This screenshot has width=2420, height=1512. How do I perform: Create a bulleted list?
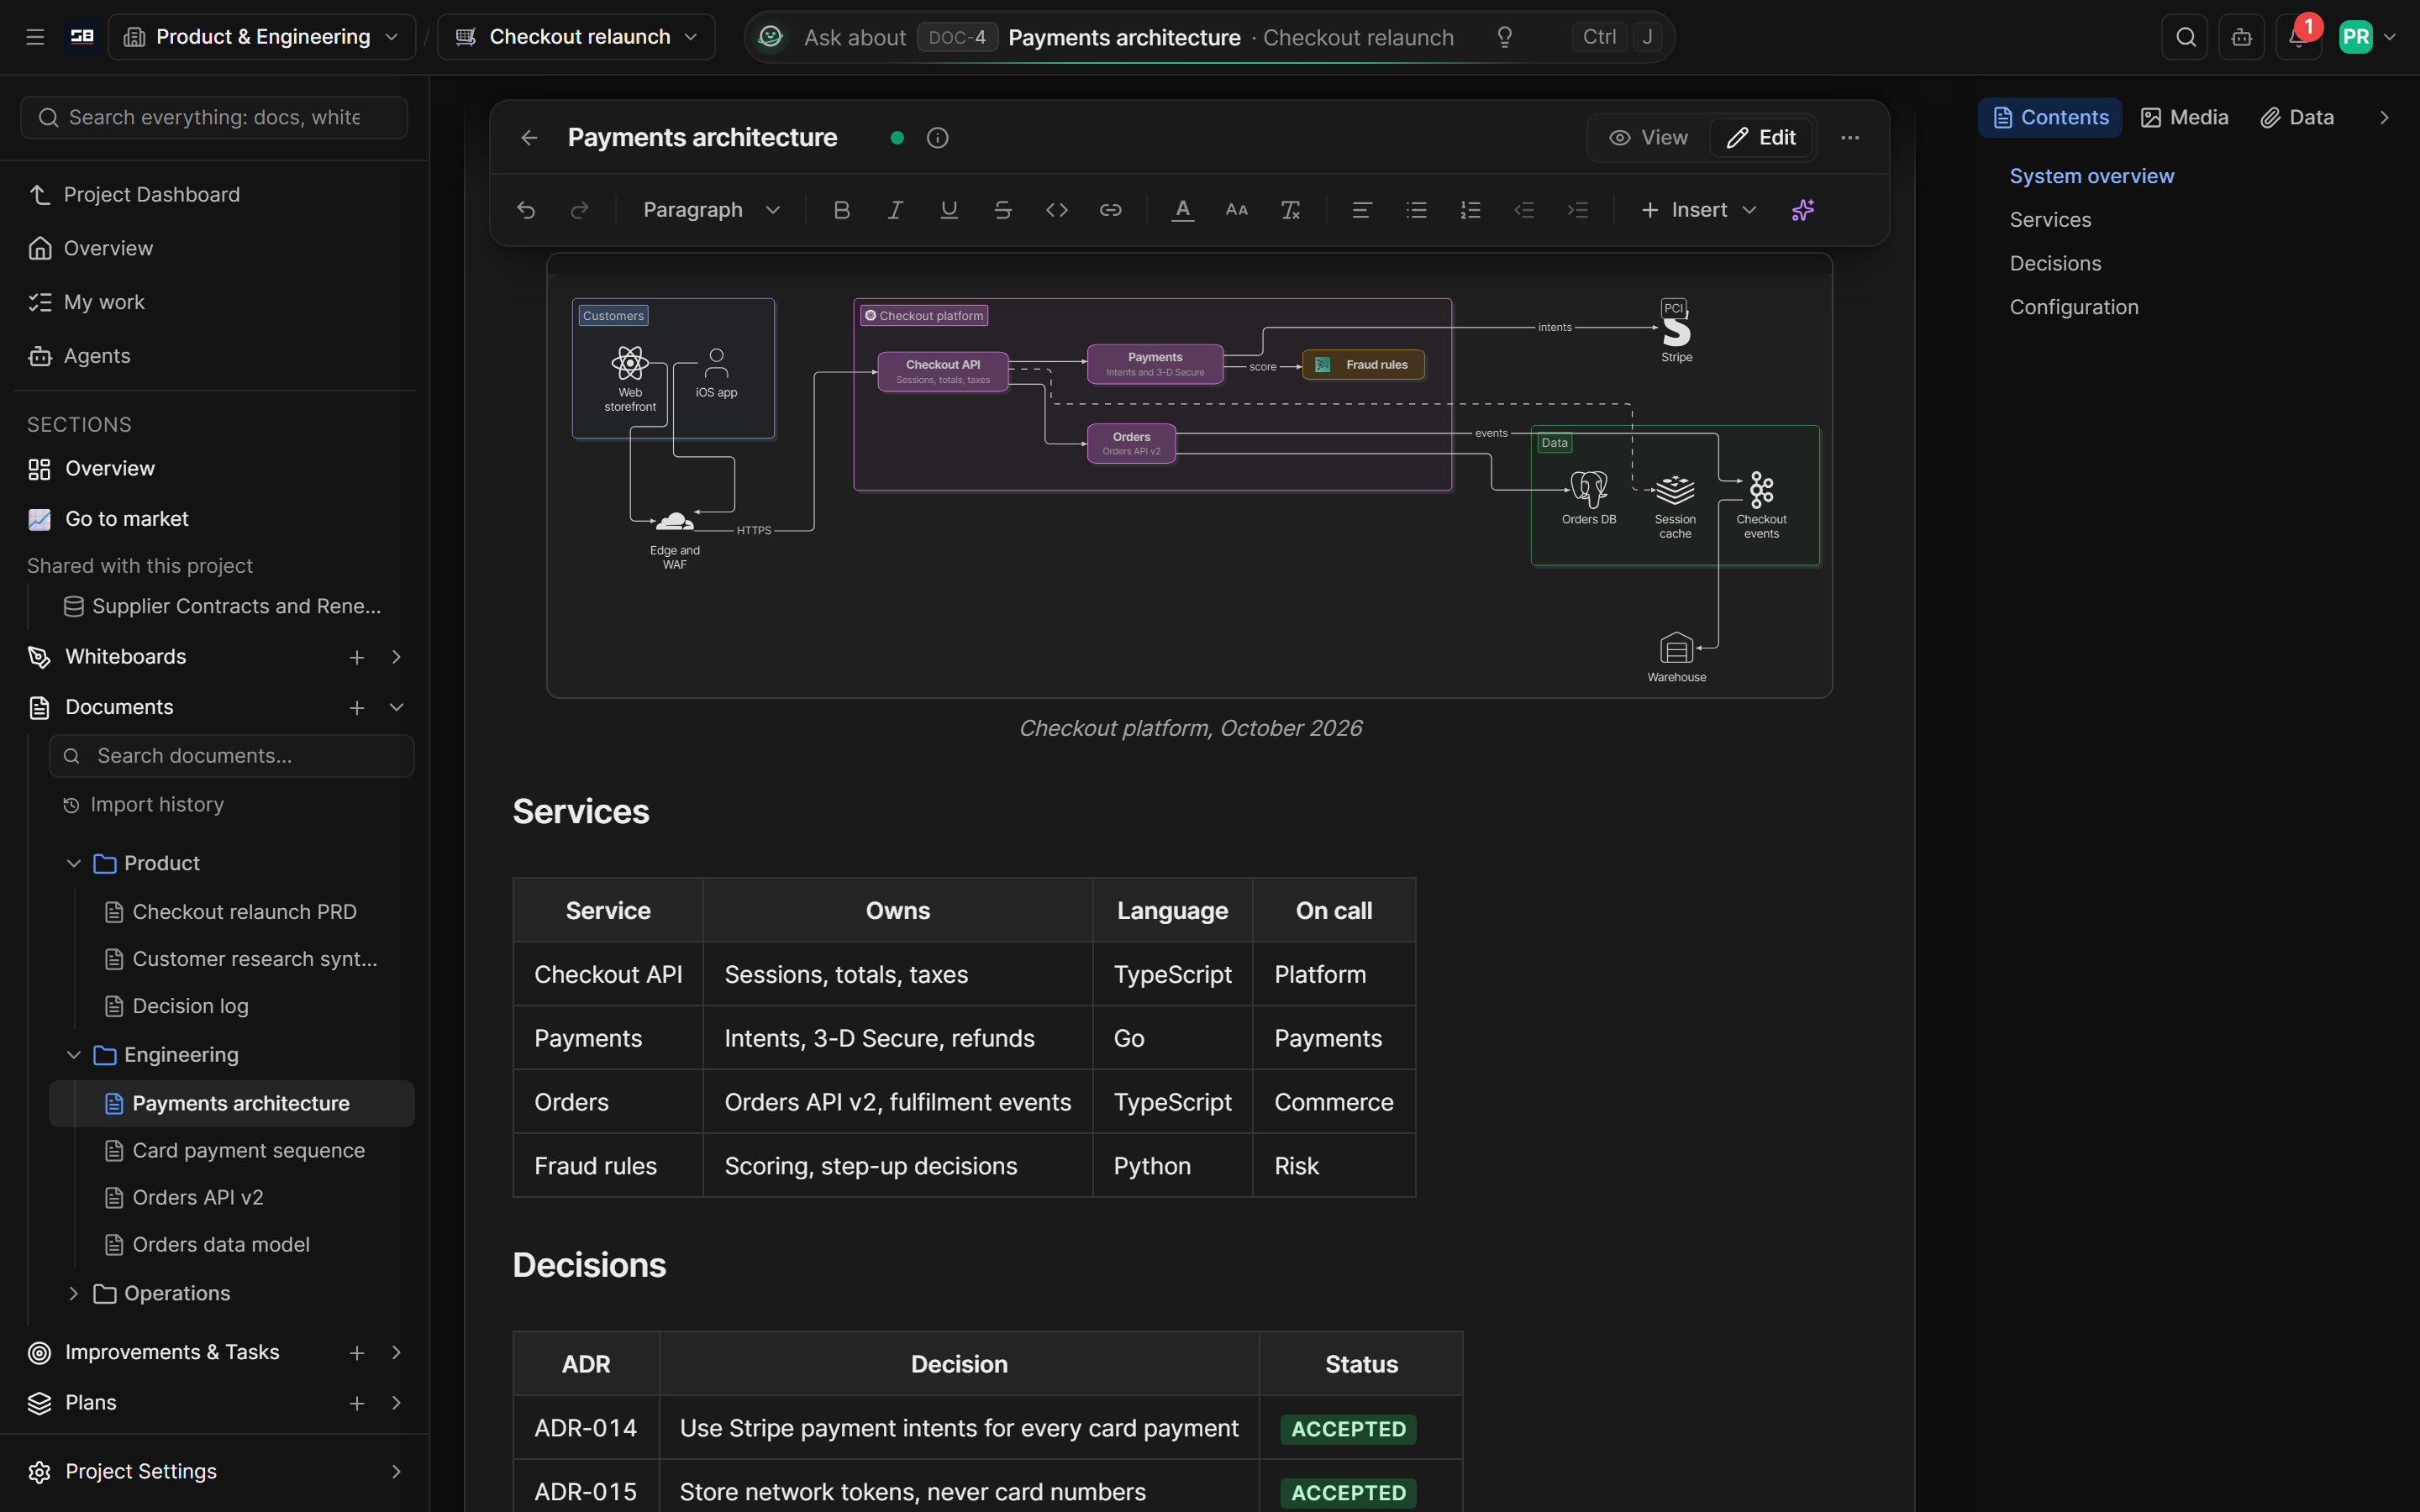[1416, 210]
